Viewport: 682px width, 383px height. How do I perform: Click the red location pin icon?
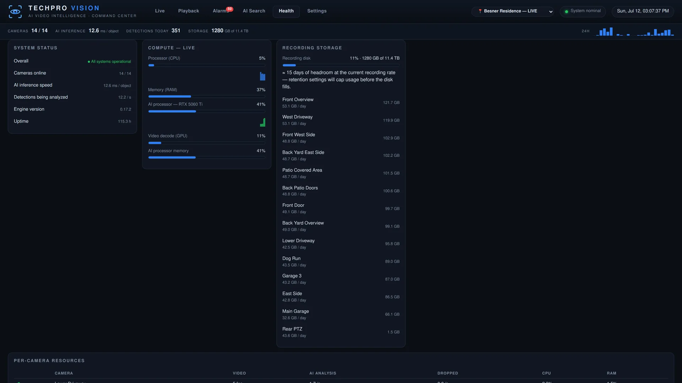[x=480, y=11]
